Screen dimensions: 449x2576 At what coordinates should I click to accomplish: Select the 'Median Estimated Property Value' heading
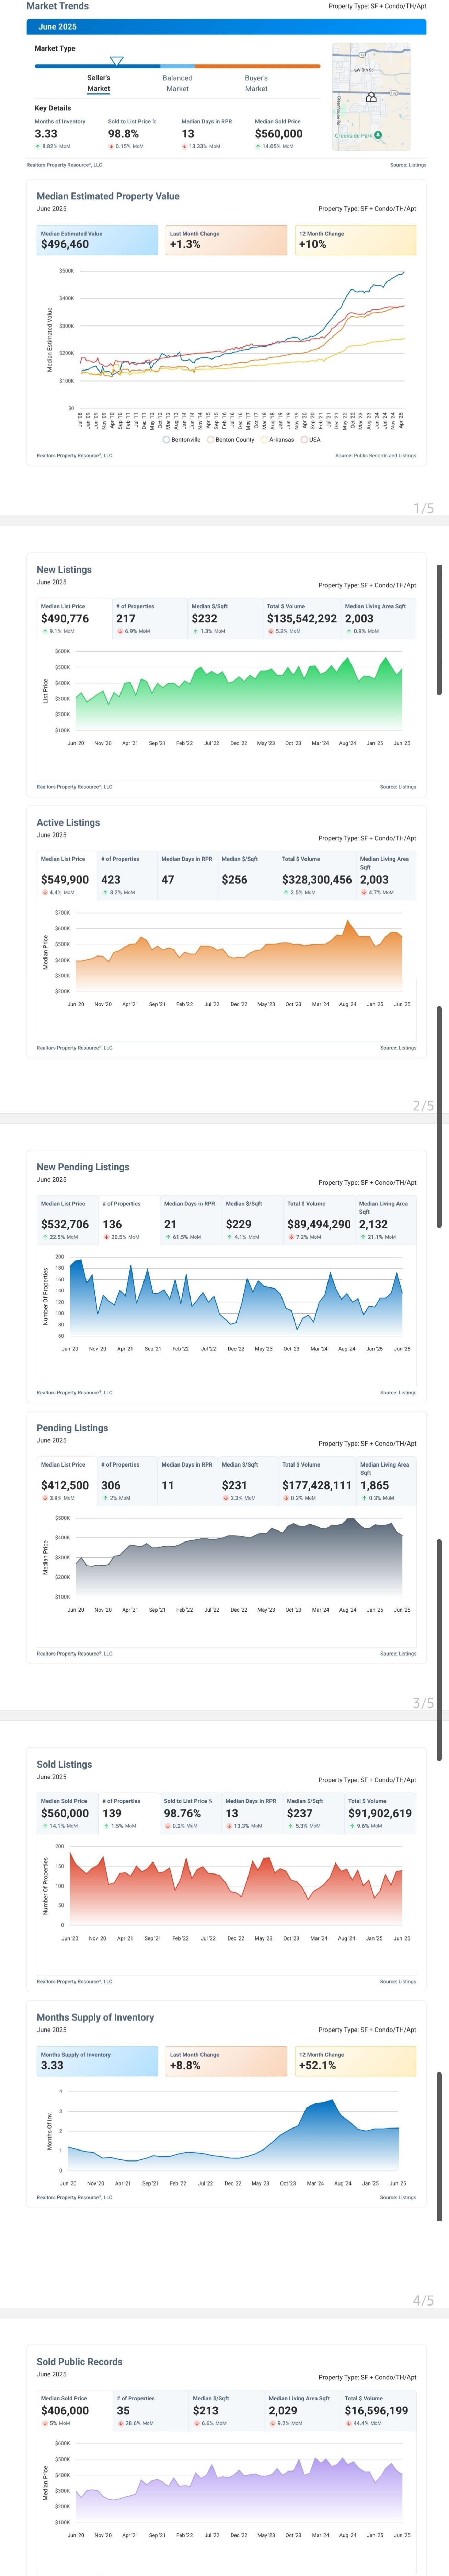(108, 196)
